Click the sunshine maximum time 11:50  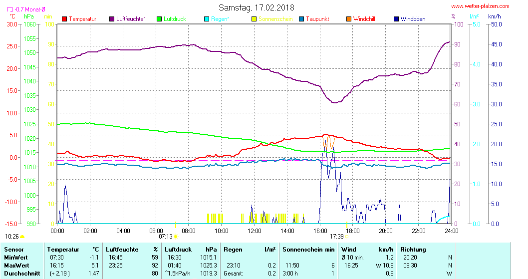292,266
